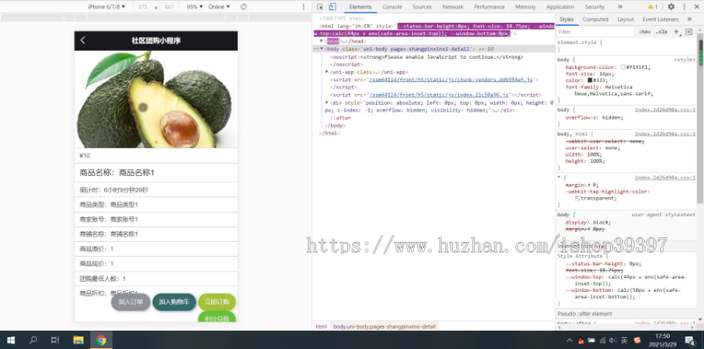Show hidden system tray icons
The height and width of the screenshot is (349, 704).
click(569, 340)
